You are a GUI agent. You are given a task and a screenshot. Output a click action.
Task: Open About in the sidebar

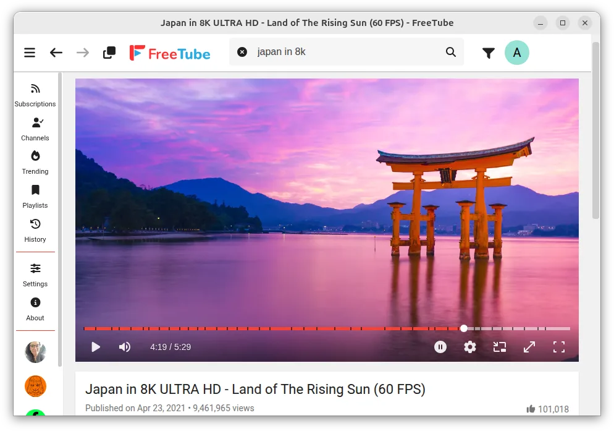(35, 309)
